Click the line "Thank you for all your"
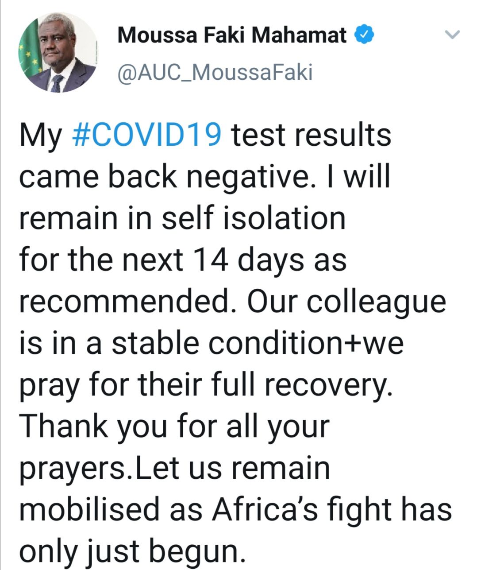The width and height of the screenshot is (477, 570). tap(174, 427)
